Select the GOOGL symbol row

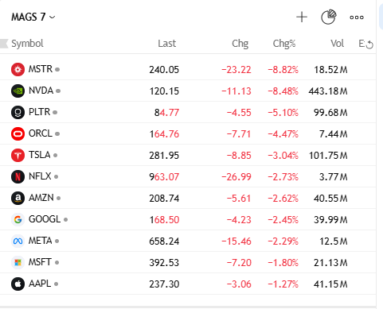click(188, 219)
